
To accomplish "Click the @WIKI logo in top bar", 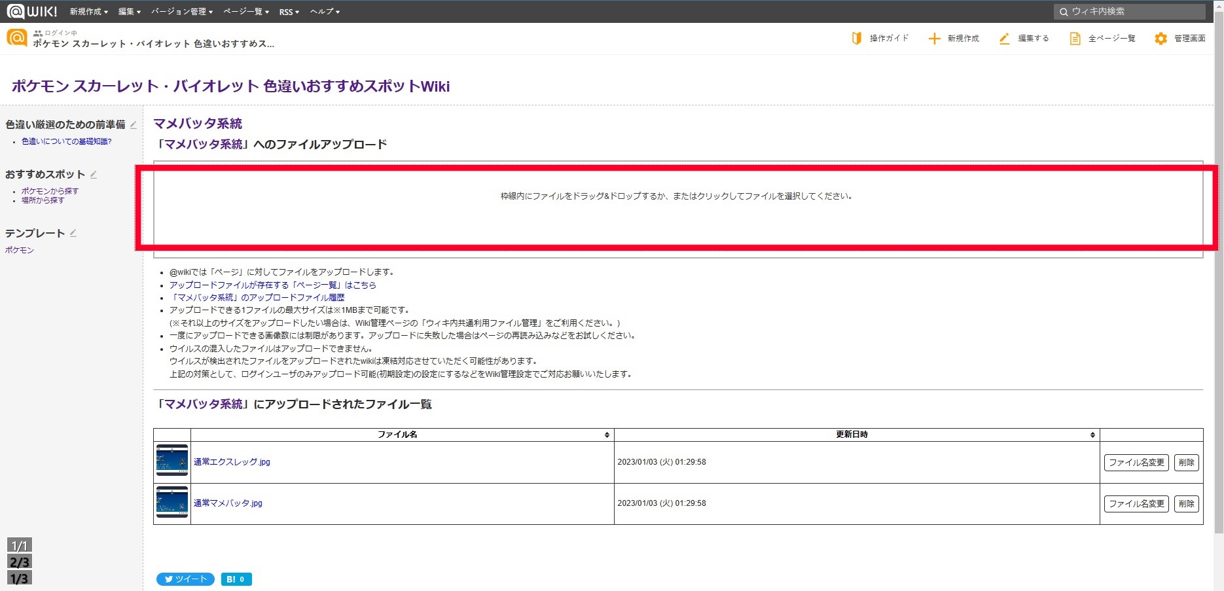I will [32, 11].
